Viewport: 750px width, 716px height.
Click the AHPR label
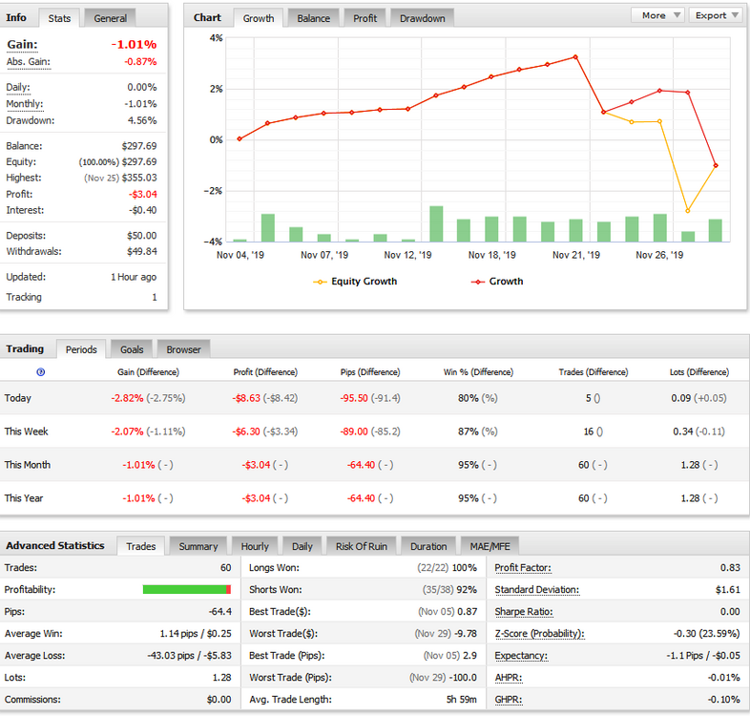(509, 678)
